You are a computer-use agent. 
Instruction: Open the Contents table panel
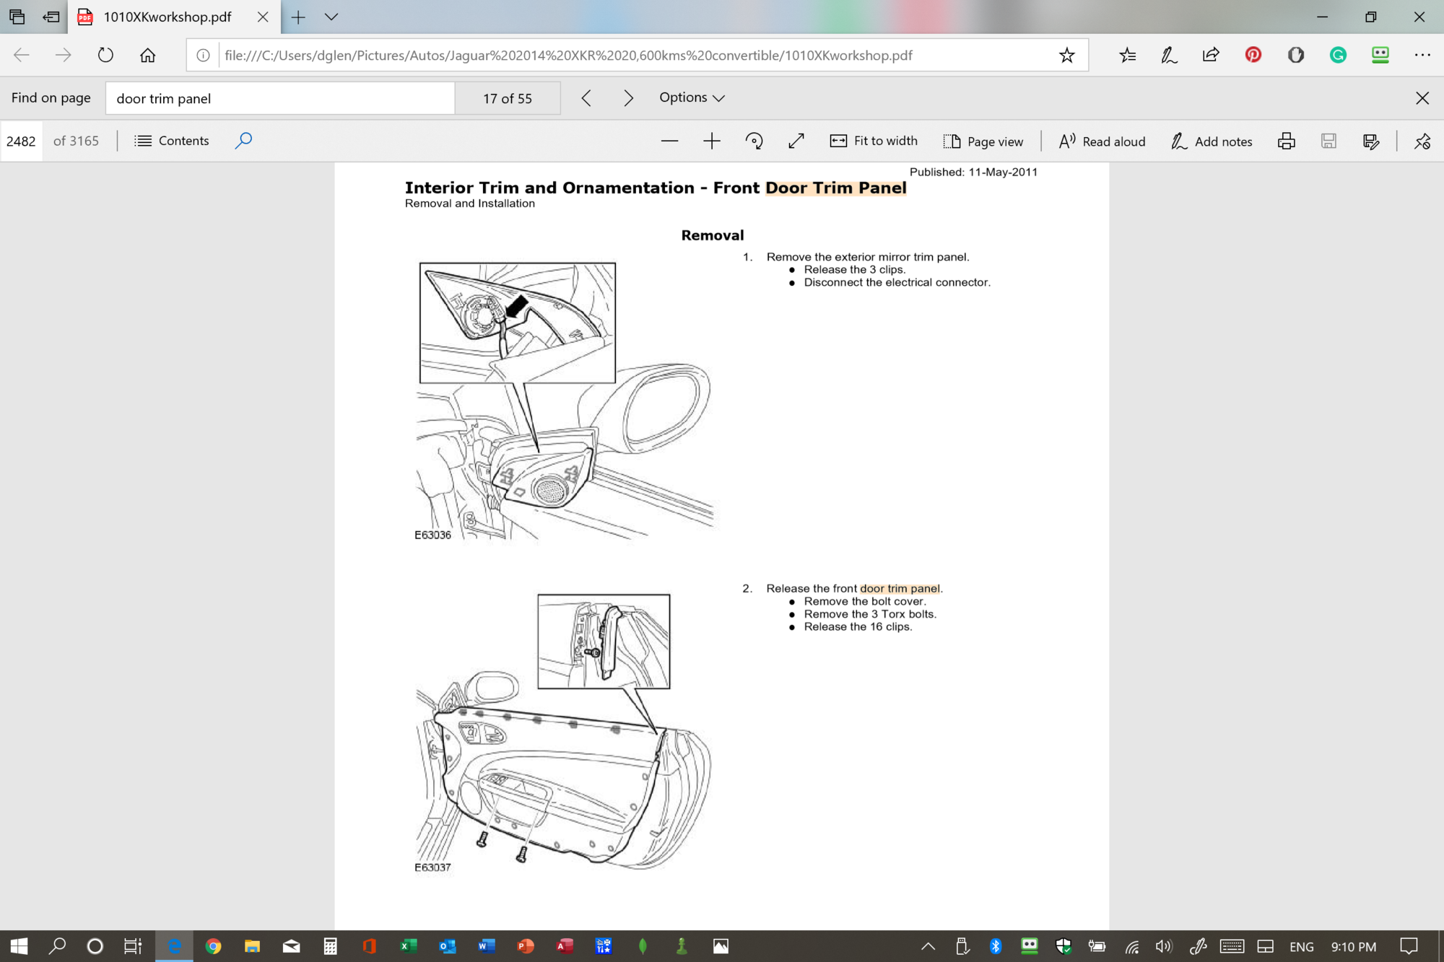point(172,141)
